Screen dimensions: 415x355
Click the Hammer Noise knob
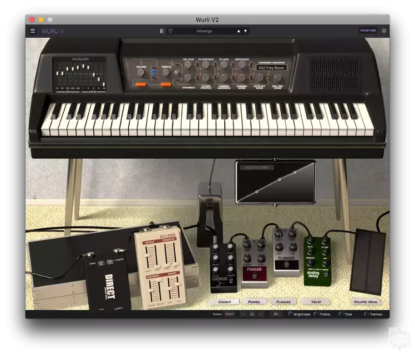[x=242, y=78]
